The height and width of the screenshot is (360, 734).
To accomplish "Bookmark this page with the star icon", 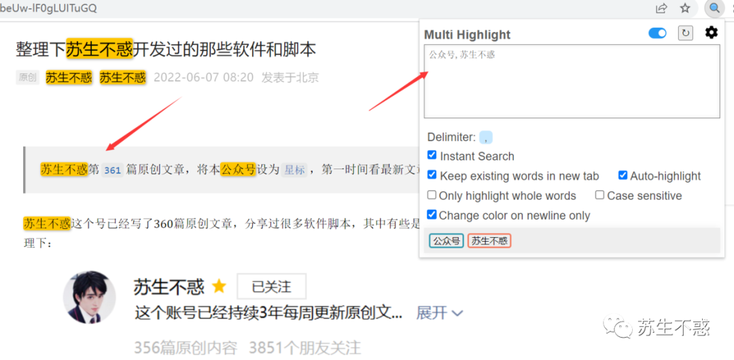I will [x=685, y=8].
